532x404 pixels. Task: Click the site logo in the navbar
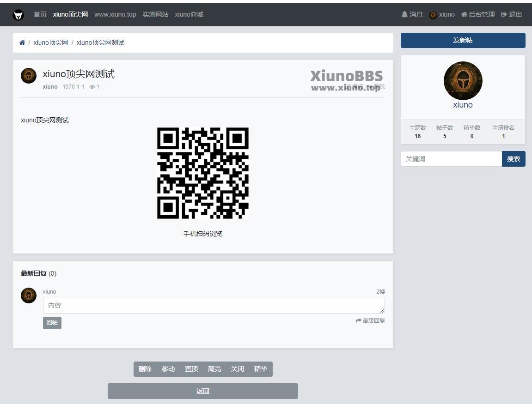[x=18, y=15]
